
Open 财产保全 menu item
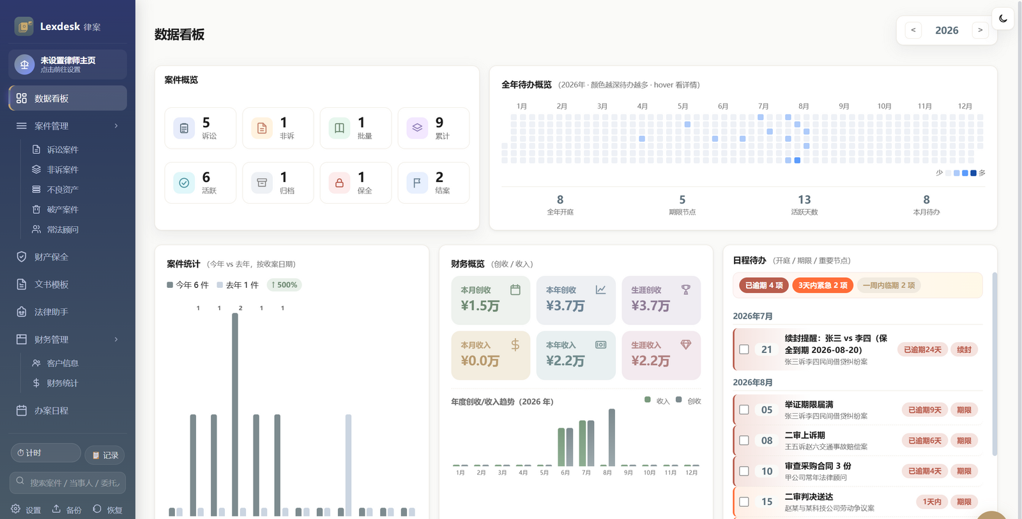[68, 257]
